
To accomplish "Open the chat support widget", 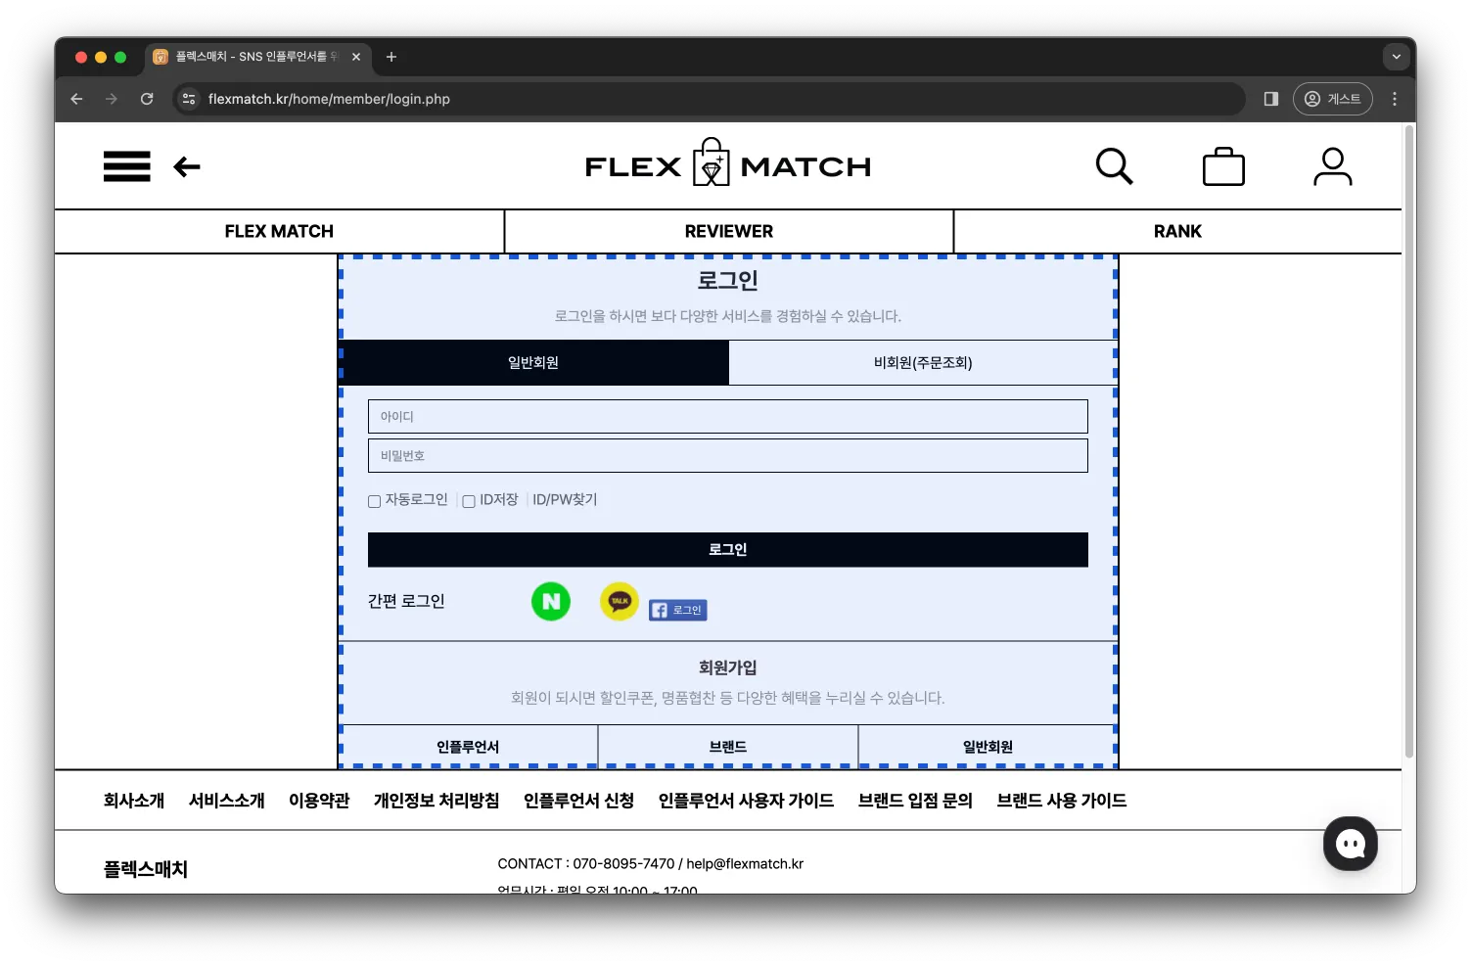I will coord(1351,844).
